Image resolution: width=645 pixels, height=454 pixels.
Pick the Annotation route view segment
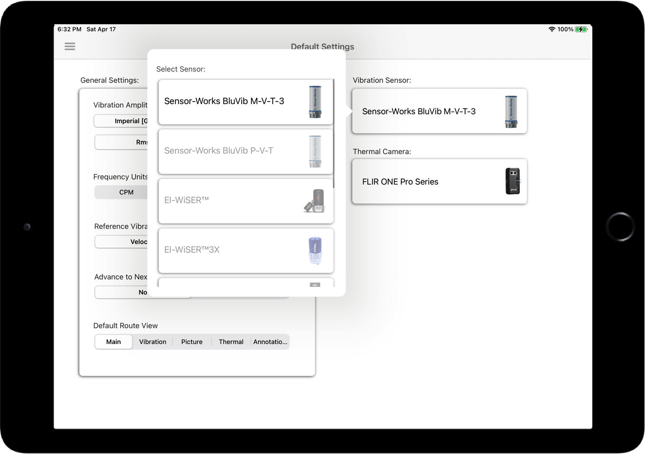click(270, 342)
